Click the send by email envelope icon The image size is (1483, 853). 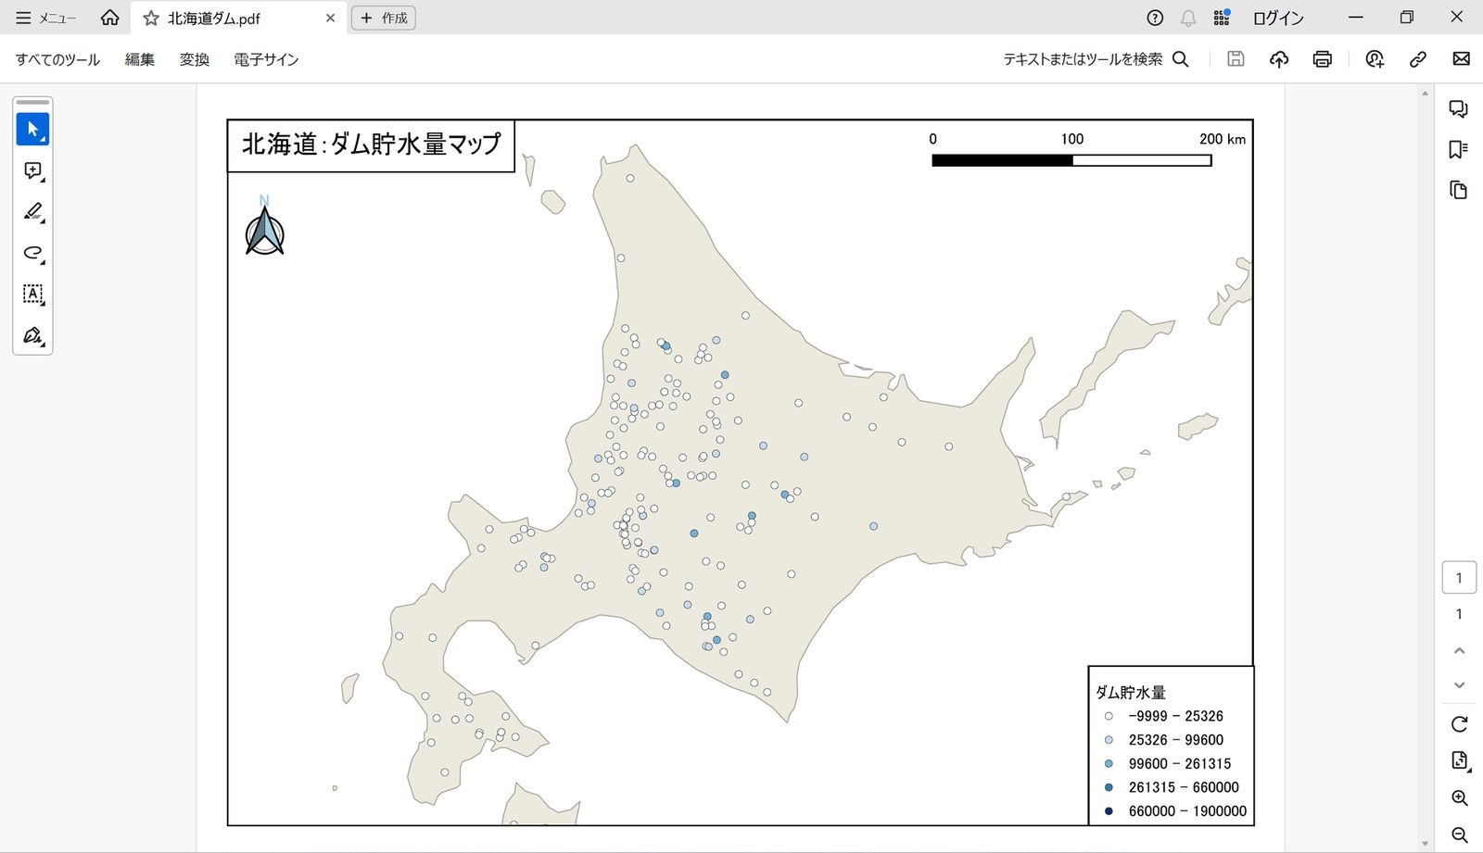coord(1462,58)
